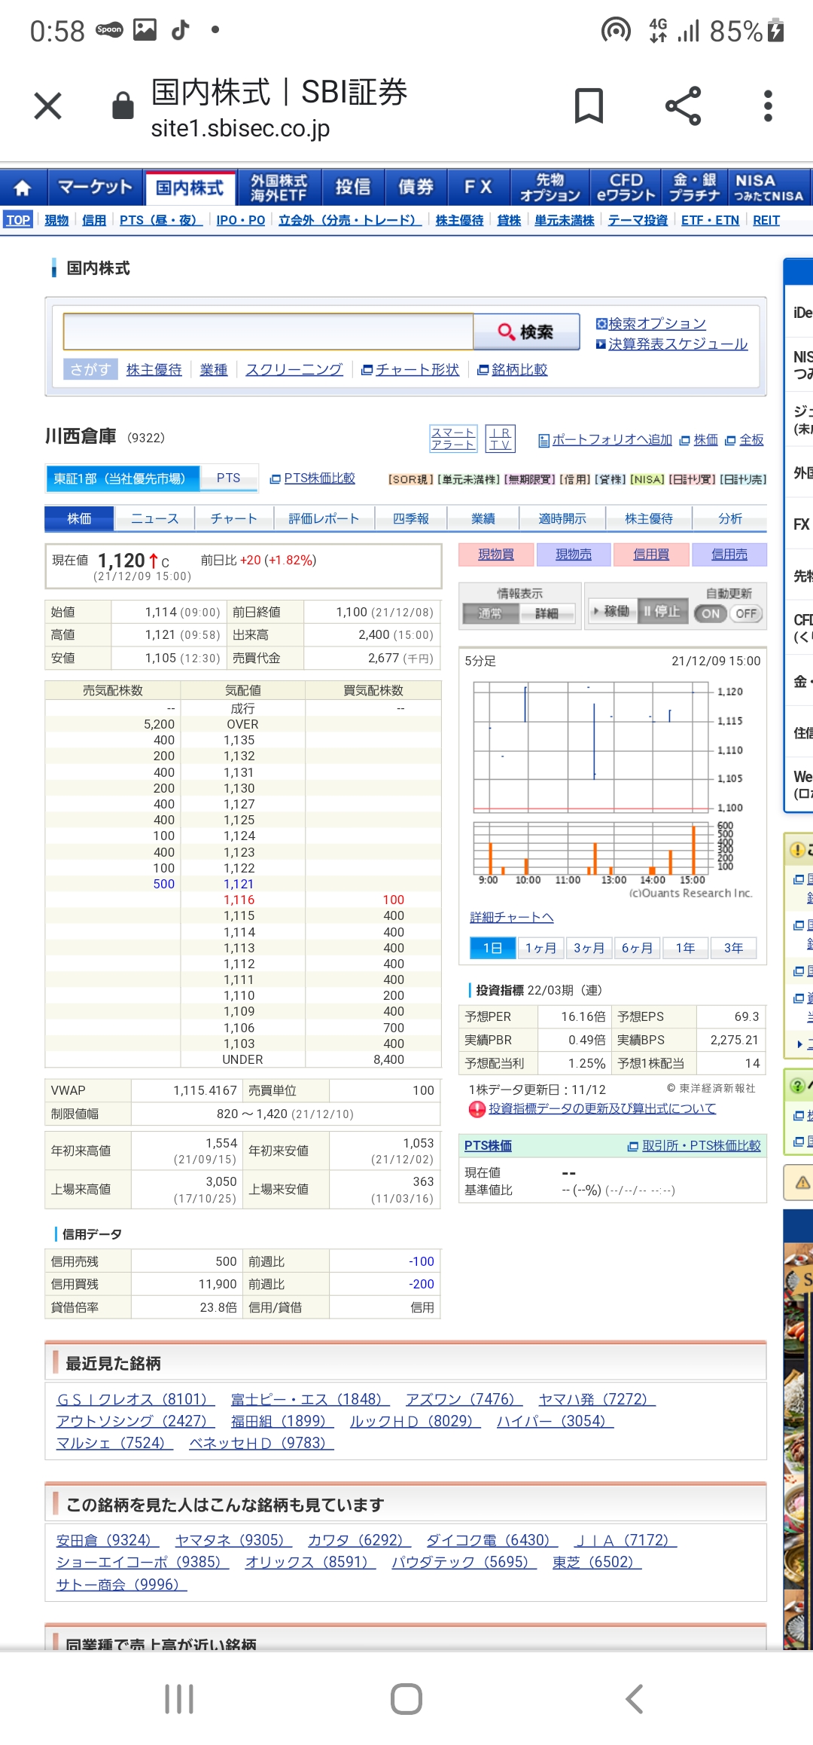Select 6ヶ月 chart period
This screenshot has width=813, height=1745.
point(637,948)
